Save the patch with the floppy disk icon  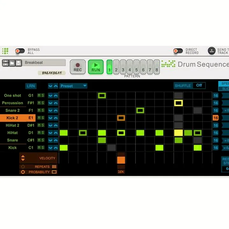click(x=18, y=63)
